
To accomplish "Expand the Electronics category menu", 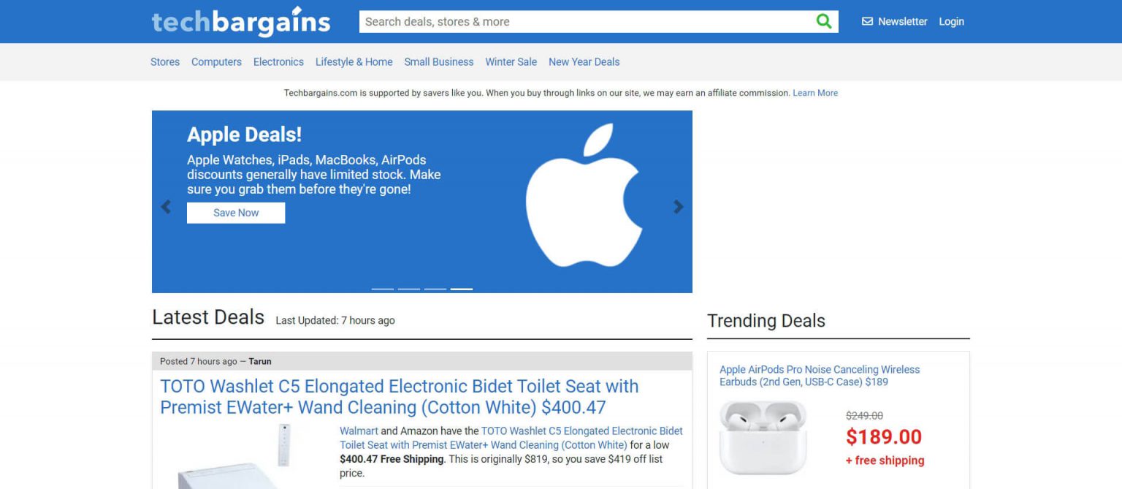I will pyautogui.click(x=278, y=62).
